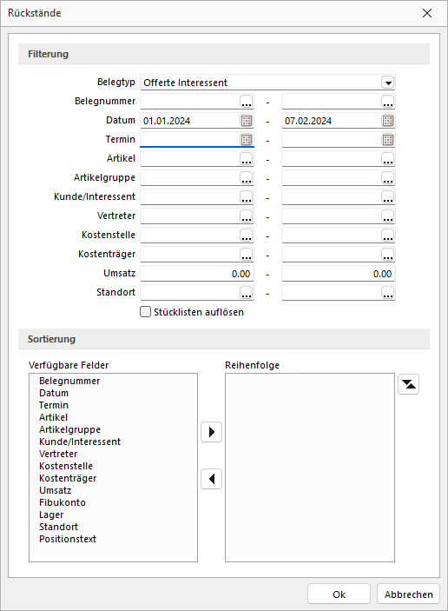Select Positionstext in available fields list
Image resolution: width=448 pixels, height=611 pixels.
pos(68,539)
